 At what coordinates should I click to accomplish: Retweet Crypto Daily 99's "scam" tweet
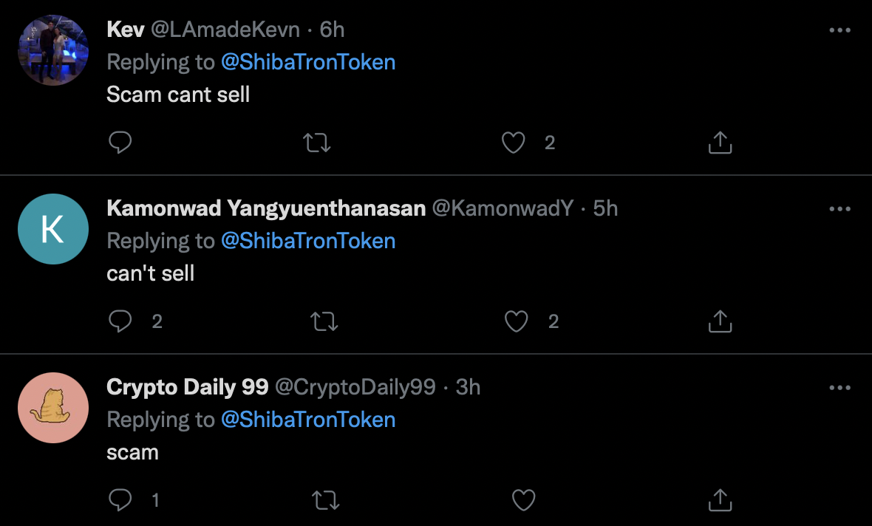[x=326, y=501]
